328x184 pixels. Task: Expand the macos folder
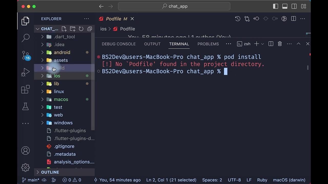point(63,99)
